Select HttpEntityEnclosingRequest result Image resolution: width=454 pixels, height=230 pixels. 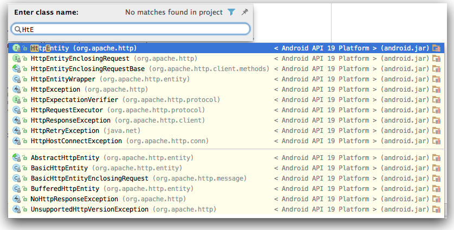226,59
